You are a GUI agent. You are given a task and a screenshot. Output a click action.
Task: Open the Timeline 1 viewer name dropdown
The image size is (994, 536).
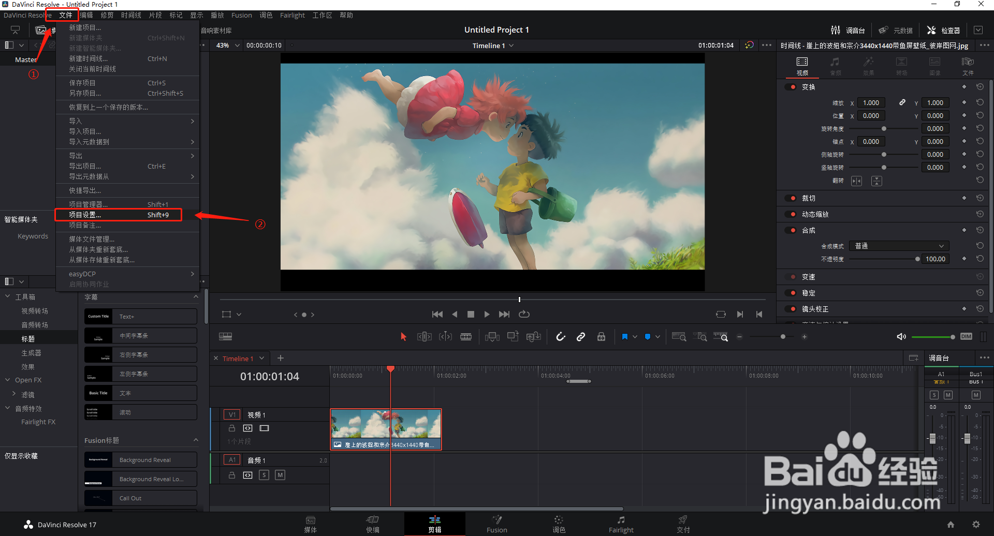[493, 46]
